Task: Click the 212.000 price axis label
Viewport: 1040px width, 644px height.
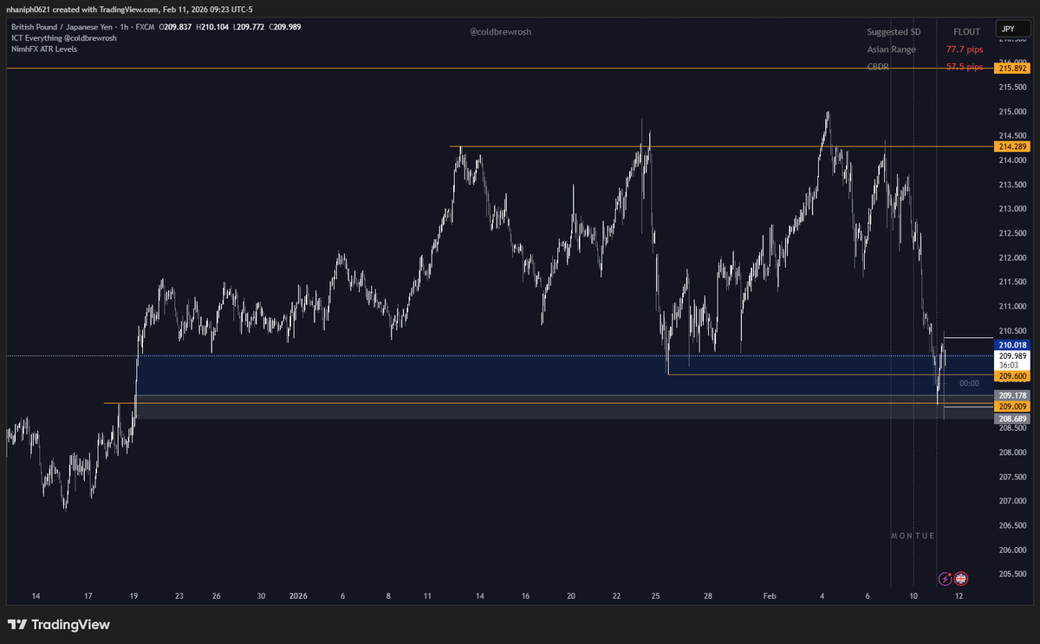Action: tap(1013, 257)
